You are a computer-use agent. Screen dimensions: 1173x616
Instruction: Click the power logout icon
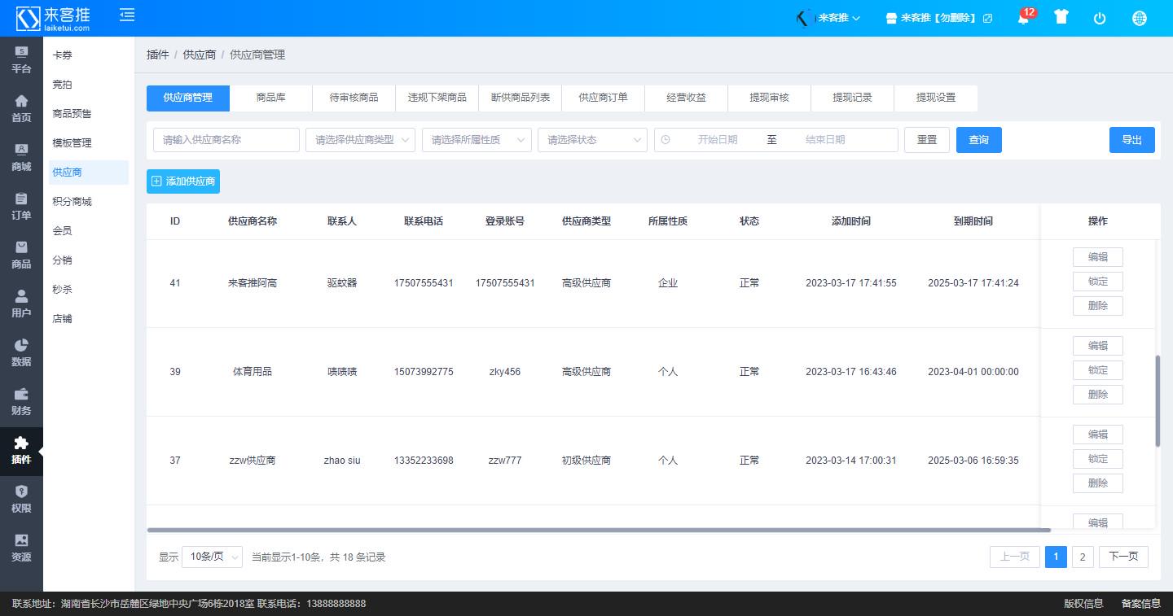[1100, 18]
